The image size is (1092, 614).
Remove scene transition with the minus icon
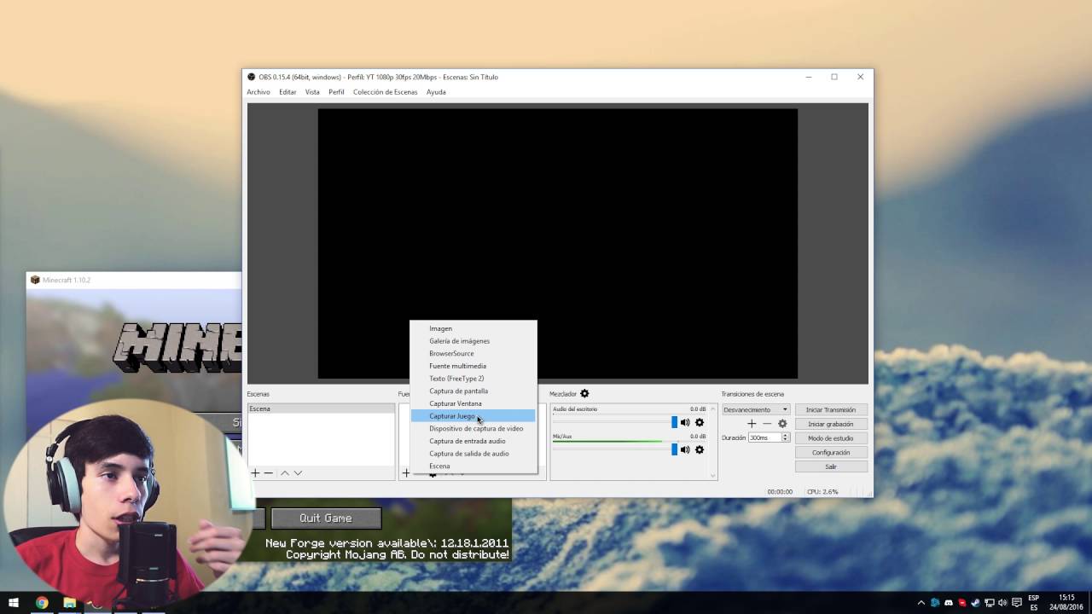point(767,424)
